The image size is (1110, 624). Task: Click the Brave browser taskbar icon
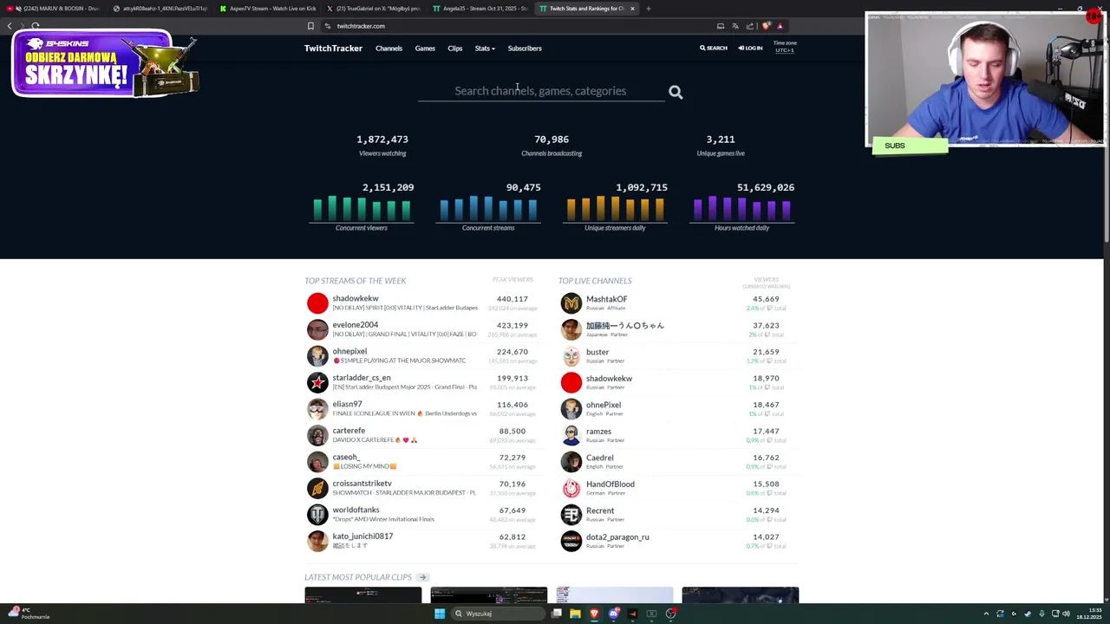[594, 614]
